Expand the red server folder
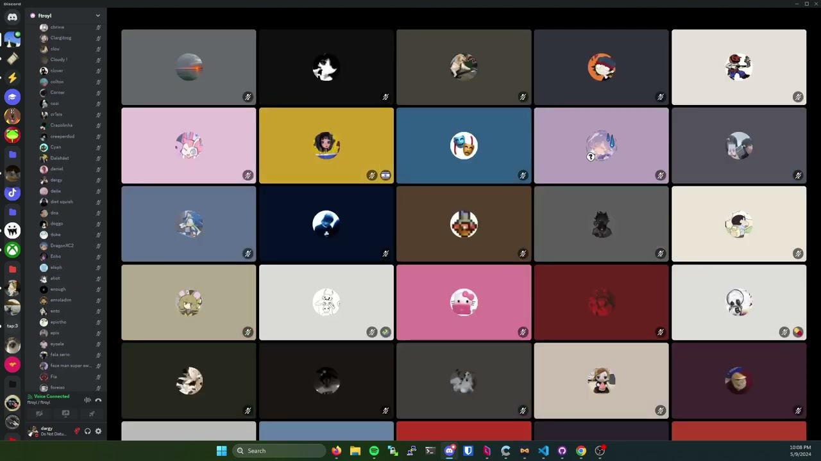The image size is (821, 461). tap(12, 269)
